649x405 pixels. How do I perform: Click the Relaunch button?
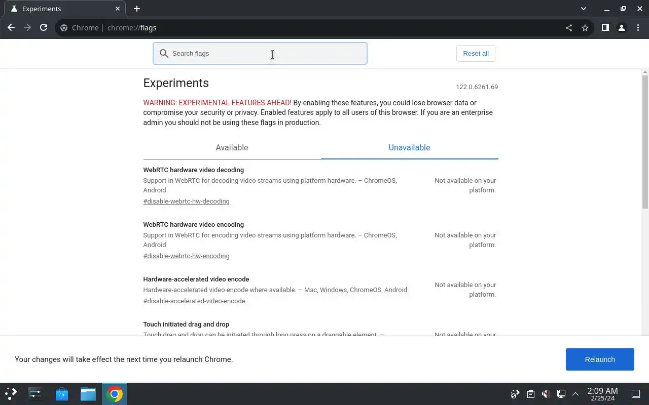pyautogui.click(x=600, y=359)
